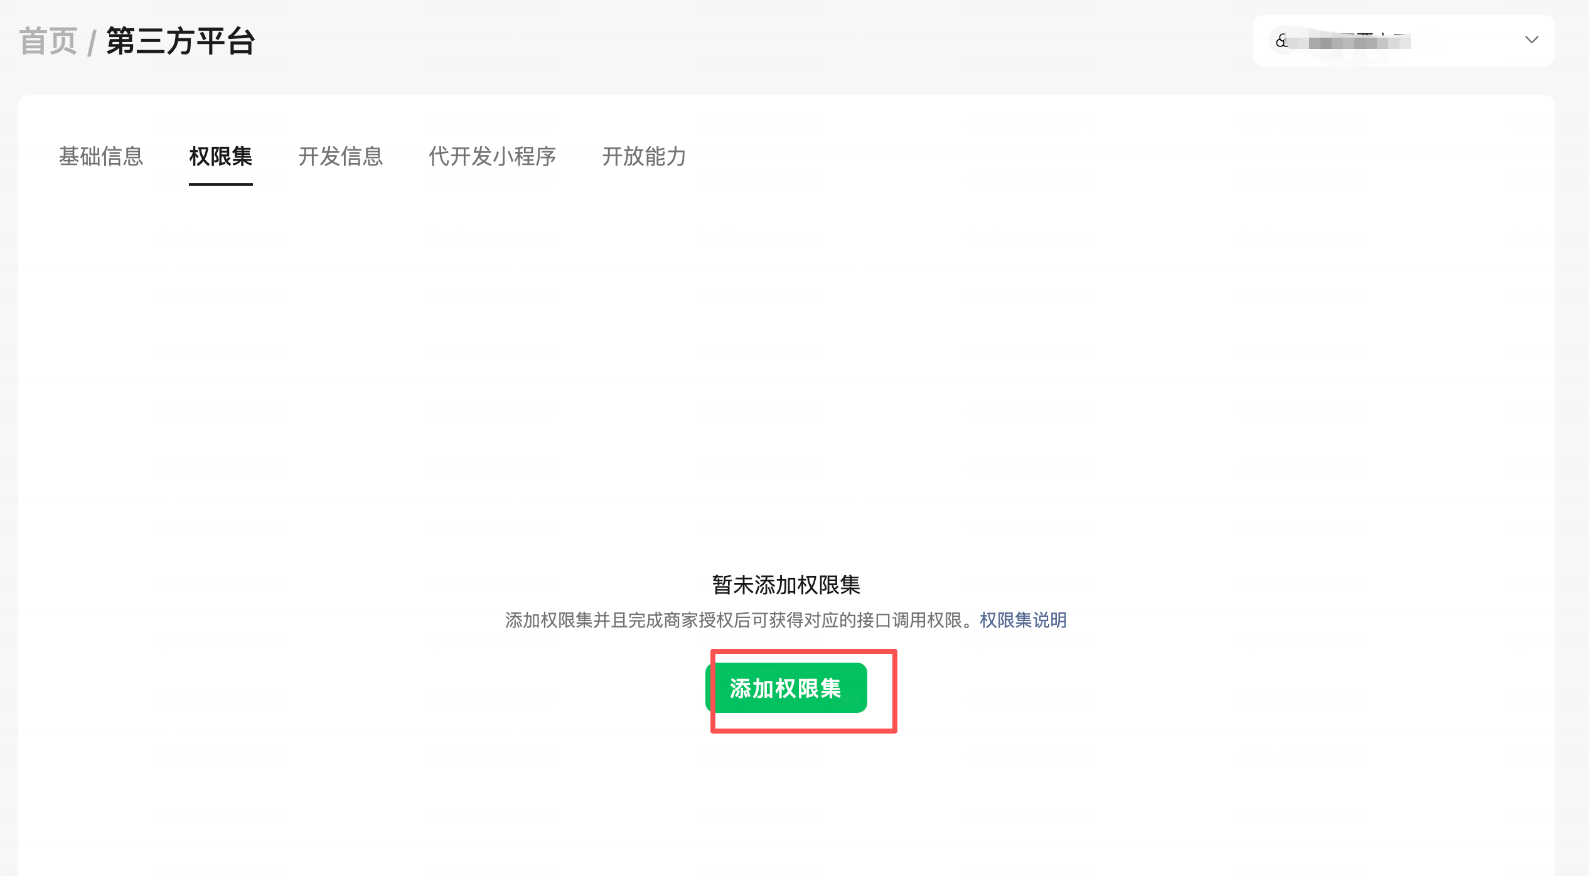Expand the account selector chevron

(x=1531, y=40)
